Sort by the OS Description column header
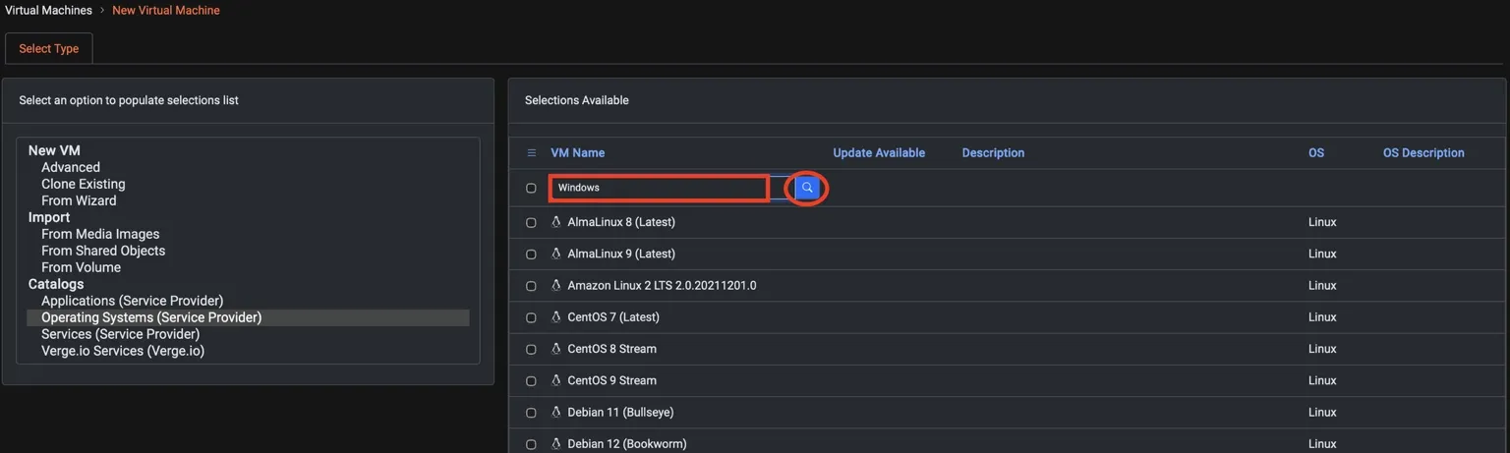Screen dimensions: 1510x453 coord(1423,152)
